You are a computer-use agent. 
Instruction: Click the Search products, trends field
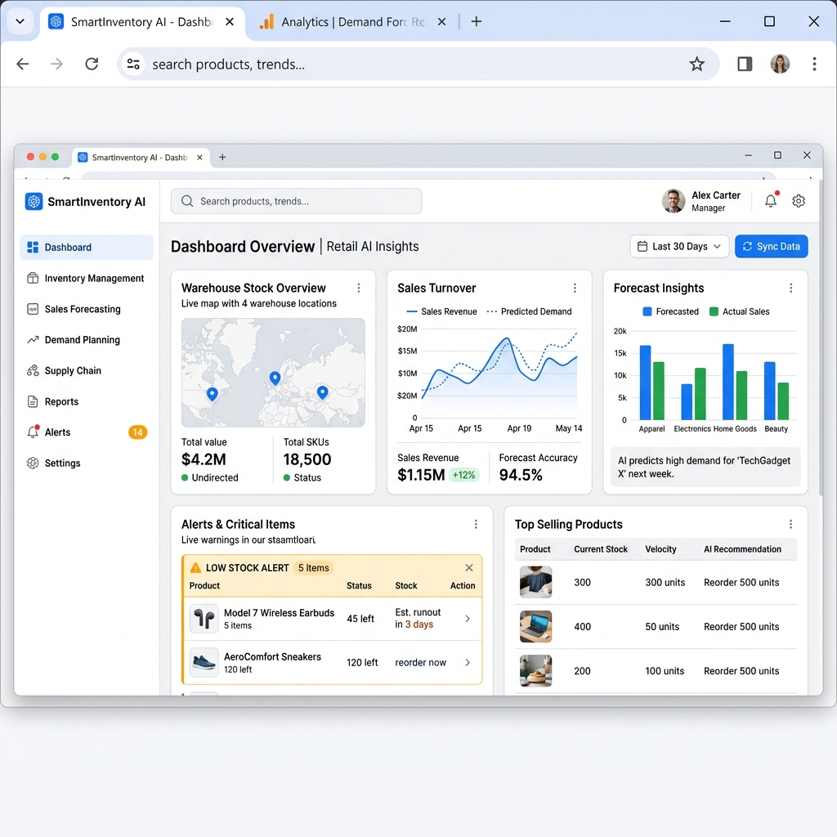tap(296, 201)
